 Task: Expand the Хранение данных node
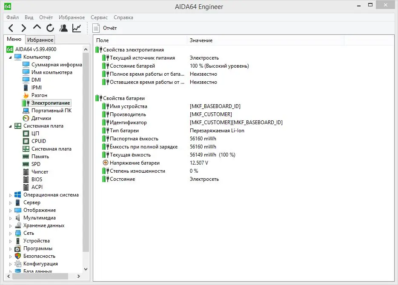[x=10, y=226]
